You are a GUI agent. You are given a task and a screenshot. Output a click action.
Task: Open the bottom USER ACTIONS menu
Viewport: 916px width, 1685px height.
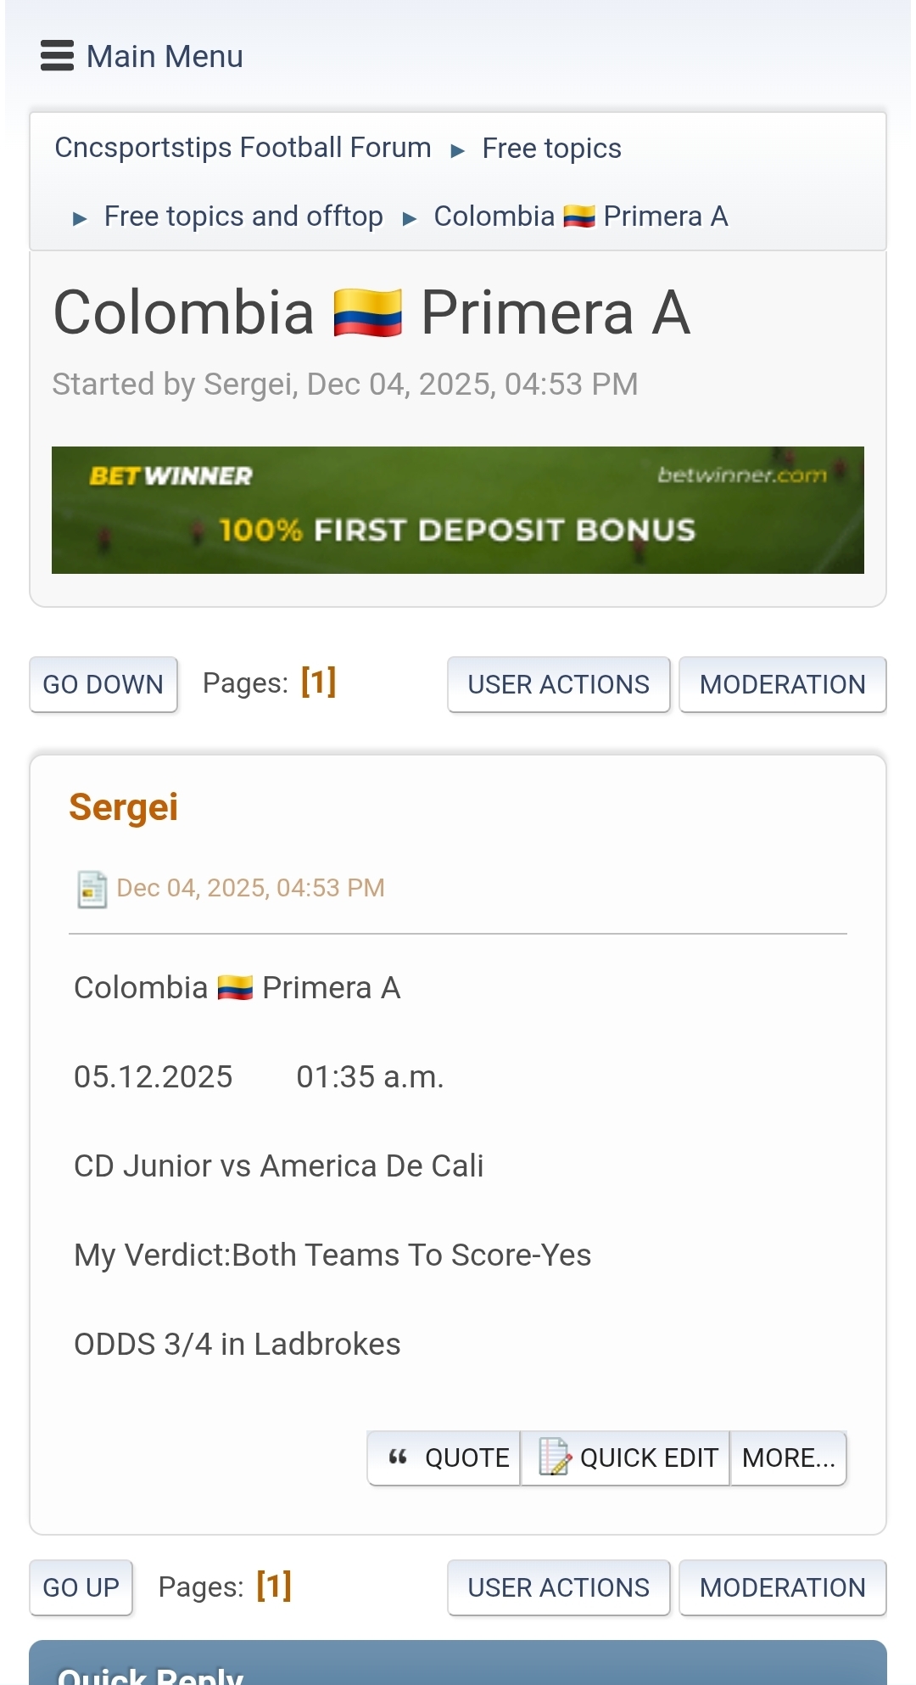click(x=558, y=1587)
